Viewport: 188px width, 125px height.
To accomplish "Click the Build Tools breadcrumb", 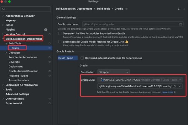I will (x=103, y=9).
